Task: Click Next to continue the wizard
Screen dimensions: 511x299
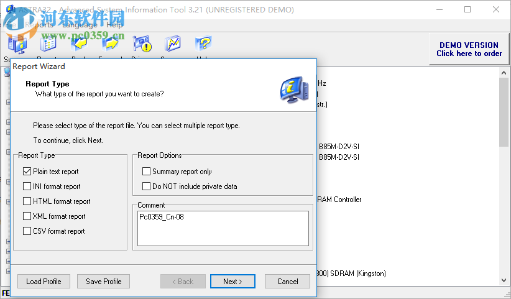Action: click(232, 282)
